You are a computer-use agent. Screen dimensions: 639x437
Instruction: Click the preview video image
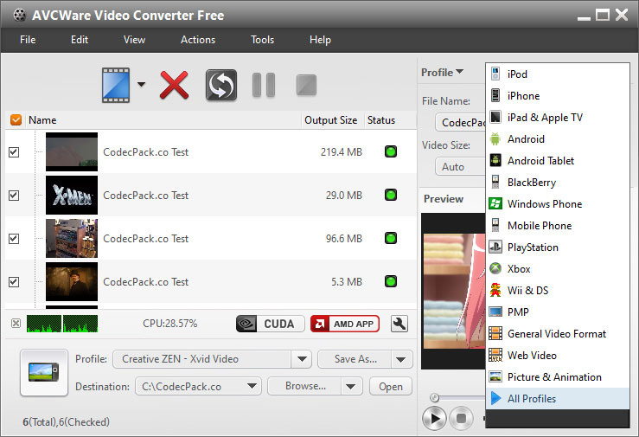454,291
